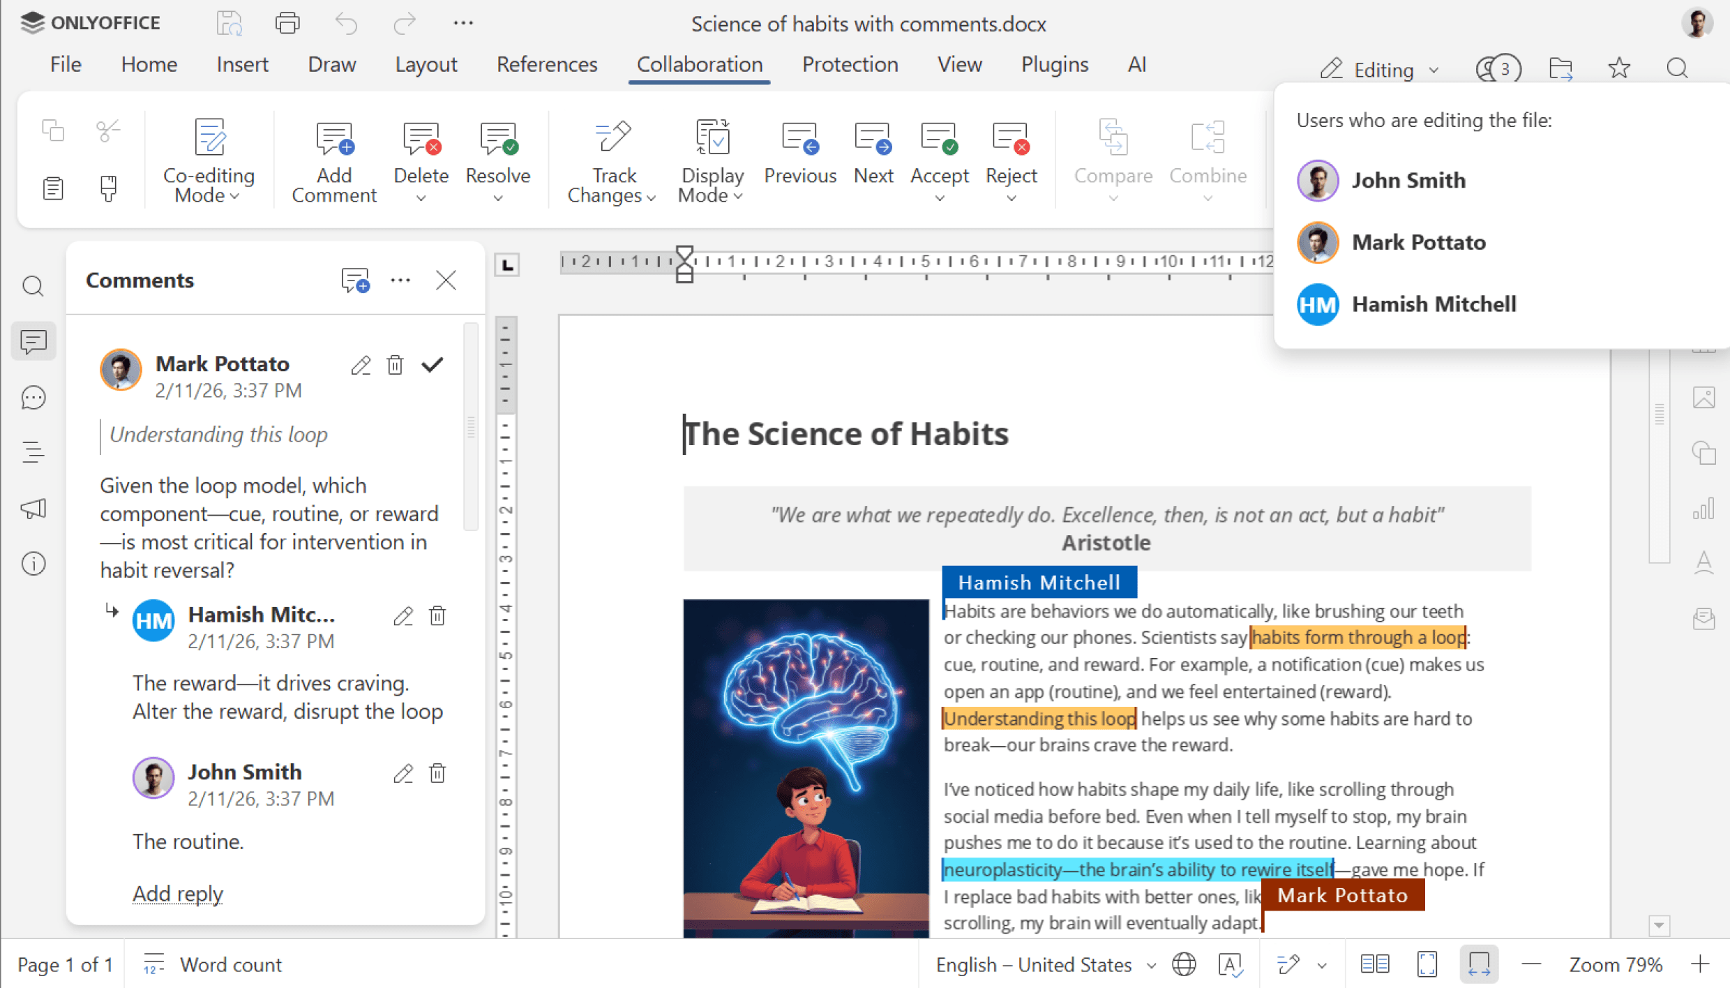Viewport: 1730px width, 988px height.
Task: Open the Co-editing Mode dropdown
Action: (208, 159)
